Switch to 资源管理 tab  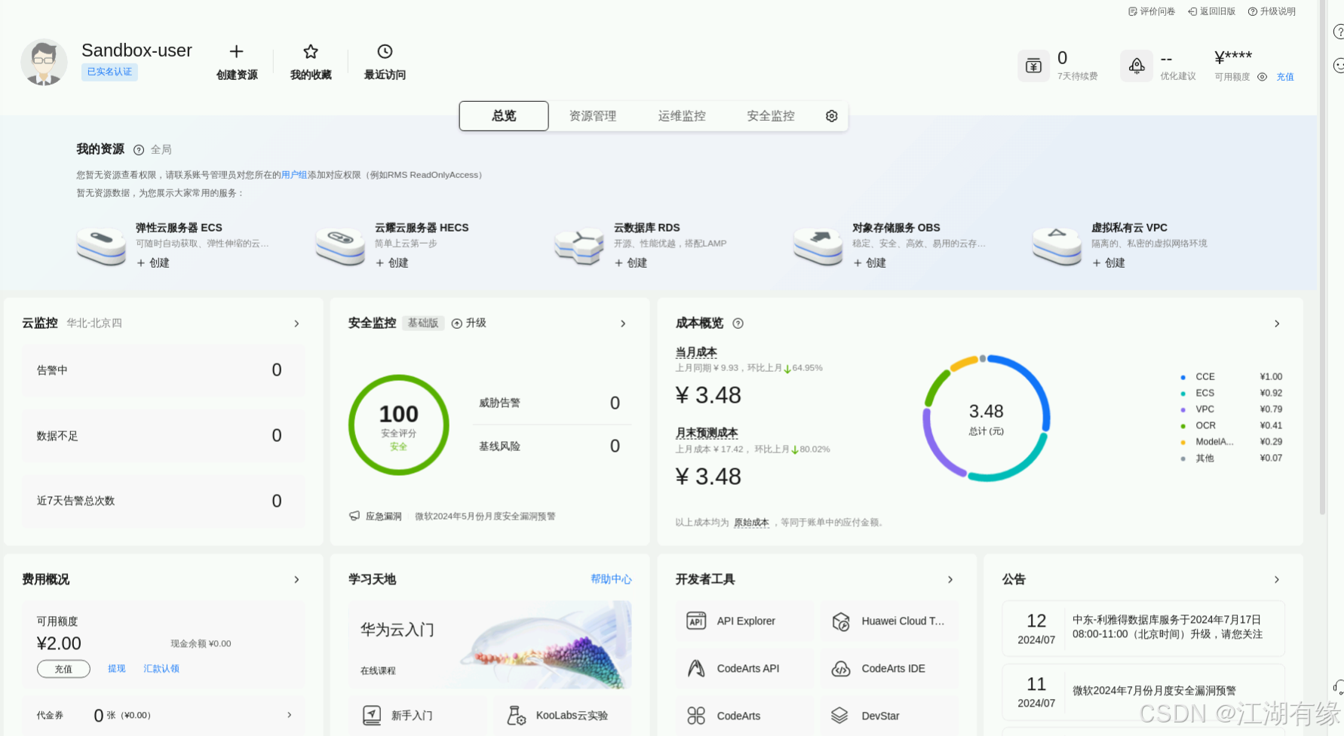tap(593, 115)
